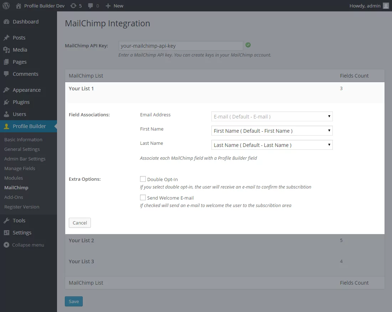
Task: Click the bottom MailChimp List footer header
Action: point(86,283)
